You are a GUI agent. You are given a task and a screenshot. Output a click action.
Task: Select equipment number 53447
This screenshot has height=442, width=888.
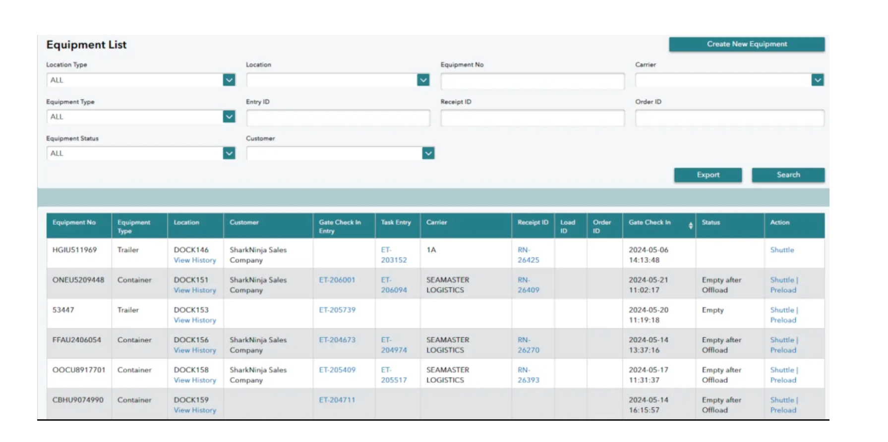pyautogui.click(x=63, y=310)
